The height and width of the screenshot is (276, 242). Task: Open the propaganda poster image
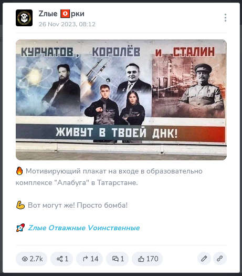(x=121, y=100)
